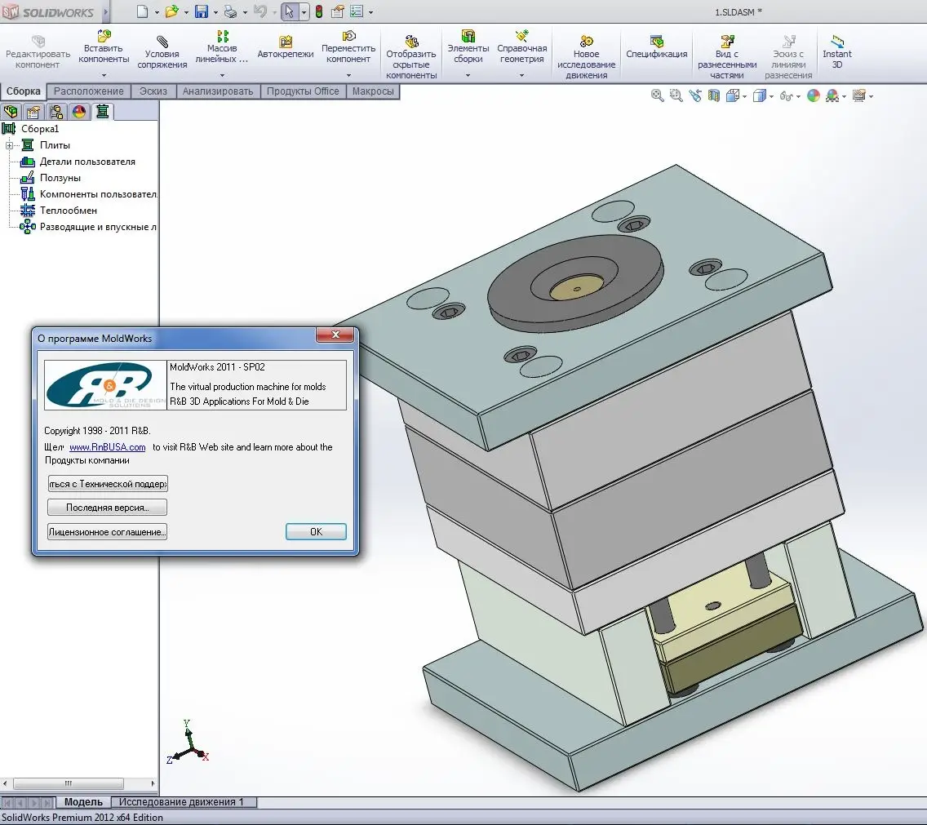Click the Print icon
Screen dimensions: 927x825
231,11
